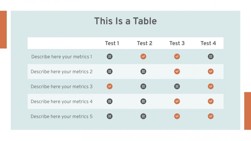Click 'Describe here your metrics 3' row label

[x=62, y=87]
